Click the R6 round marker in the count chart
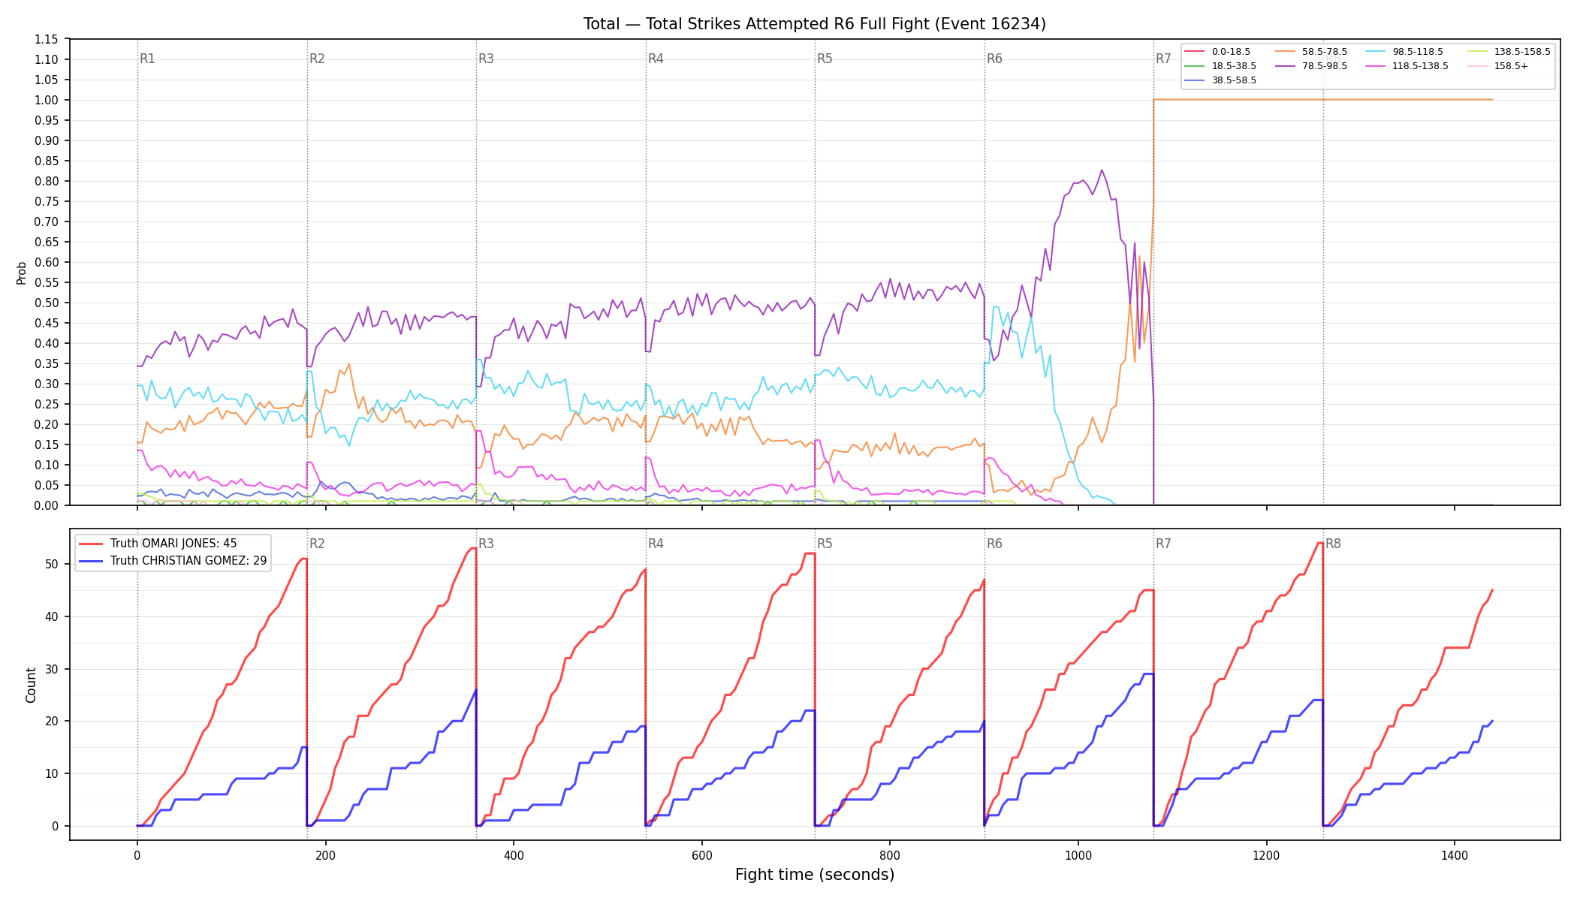Viewport: 1577px width, 901px height. [994, 544]
